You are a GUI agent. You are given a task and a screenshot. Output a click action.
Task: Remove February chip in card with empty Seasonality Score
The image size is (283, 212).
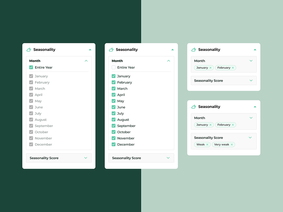point(233,68)
